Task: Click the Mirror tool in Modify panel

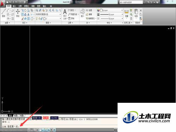Action: tap(28, 14)
